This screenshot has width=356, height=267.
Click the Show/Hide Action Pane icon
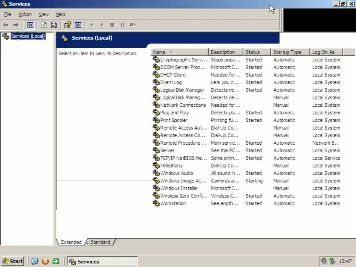(78, 25)
